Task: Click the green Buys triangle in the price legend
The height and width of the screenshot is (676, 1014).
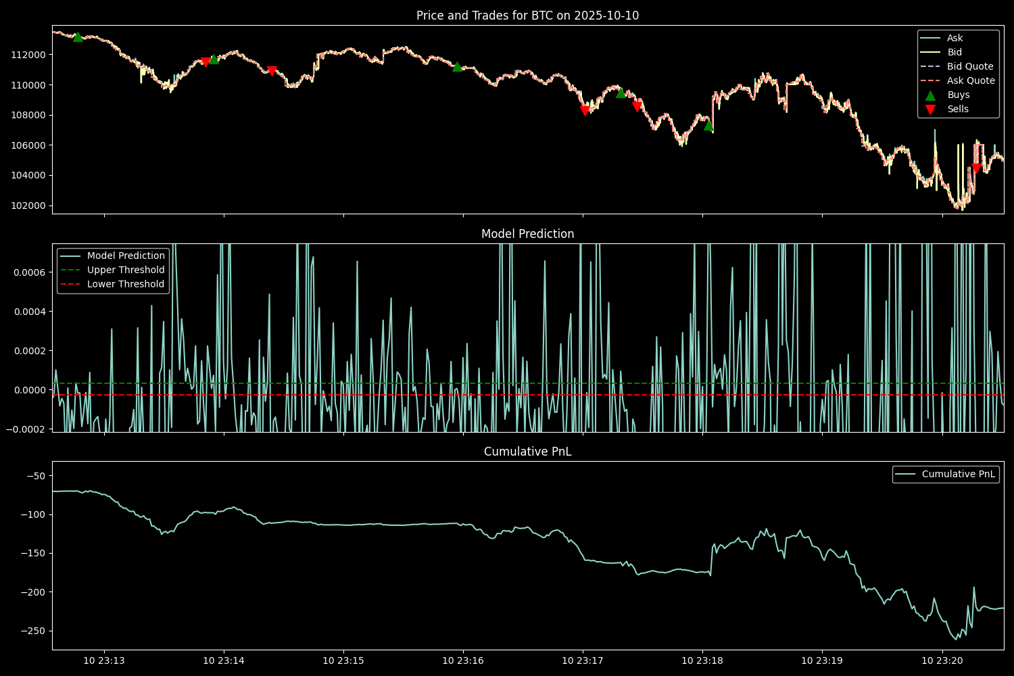Action: coord(930,95)
